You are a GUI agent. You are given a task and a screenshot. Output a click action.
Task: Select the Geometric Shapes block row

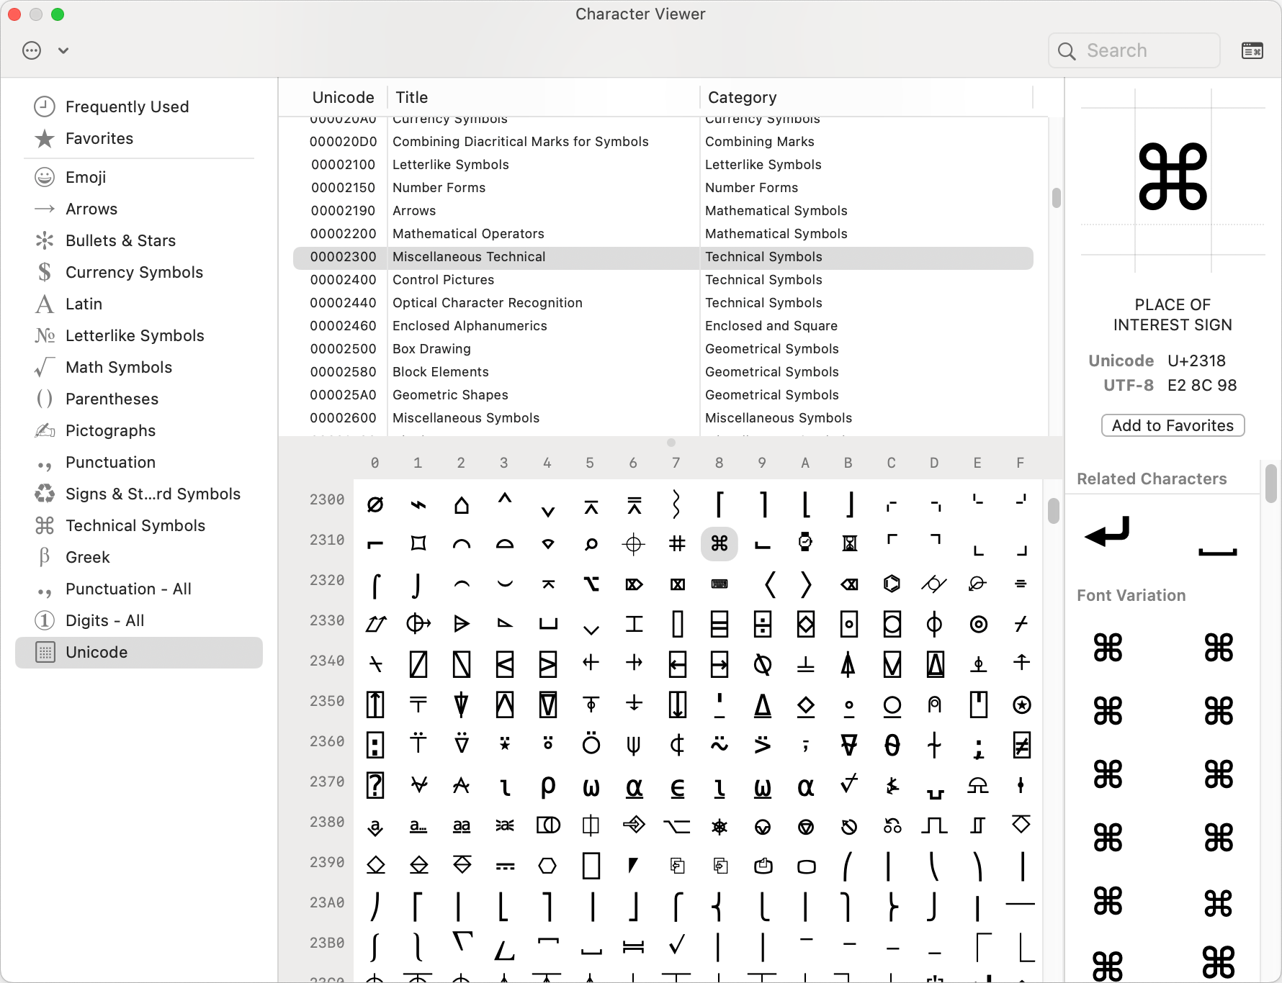click(x=663, y=395)
